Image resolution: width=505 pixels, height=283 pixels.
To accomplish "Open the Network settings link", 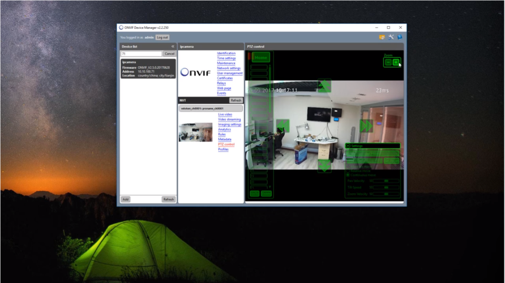I will [228, 68].
